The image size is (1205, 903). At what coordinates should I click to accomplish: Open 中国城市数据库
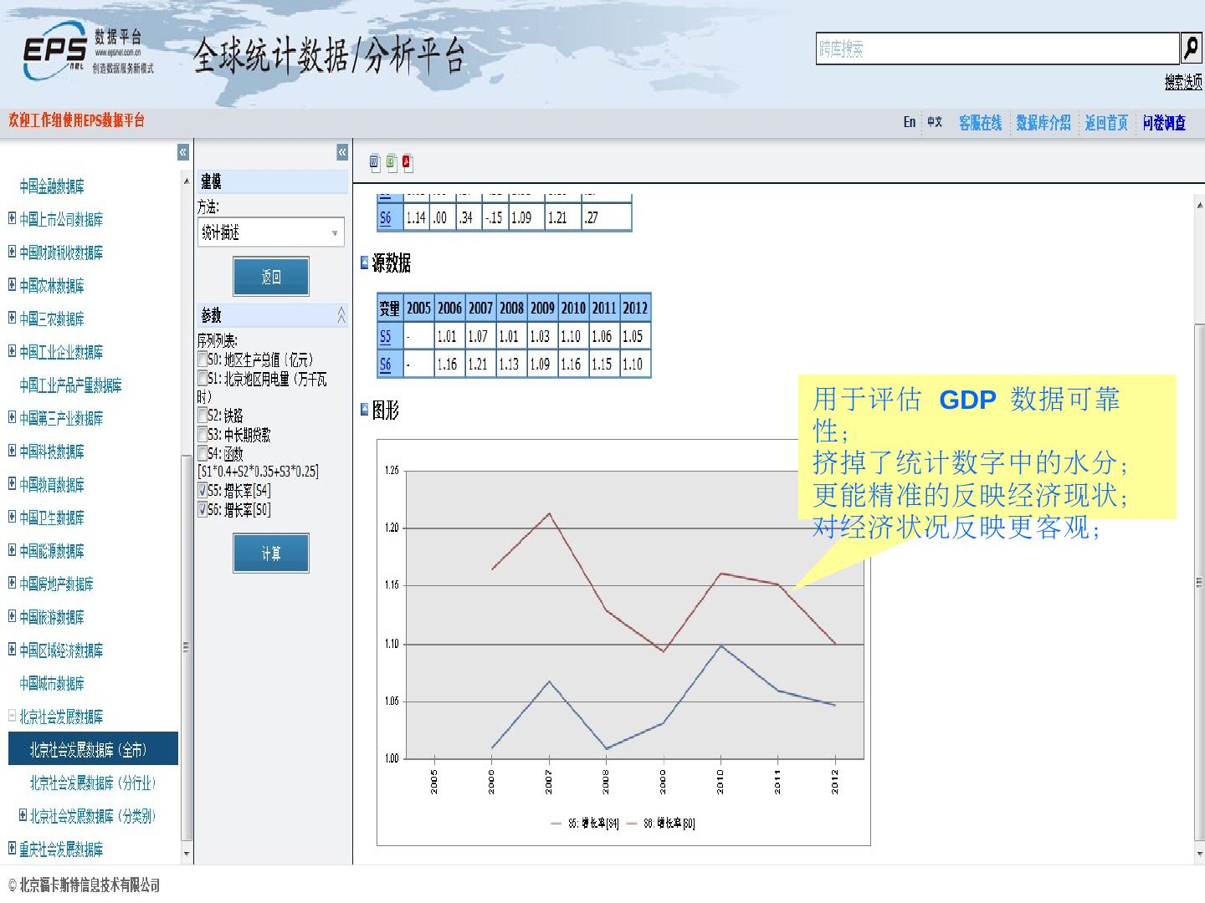[52, 683]
